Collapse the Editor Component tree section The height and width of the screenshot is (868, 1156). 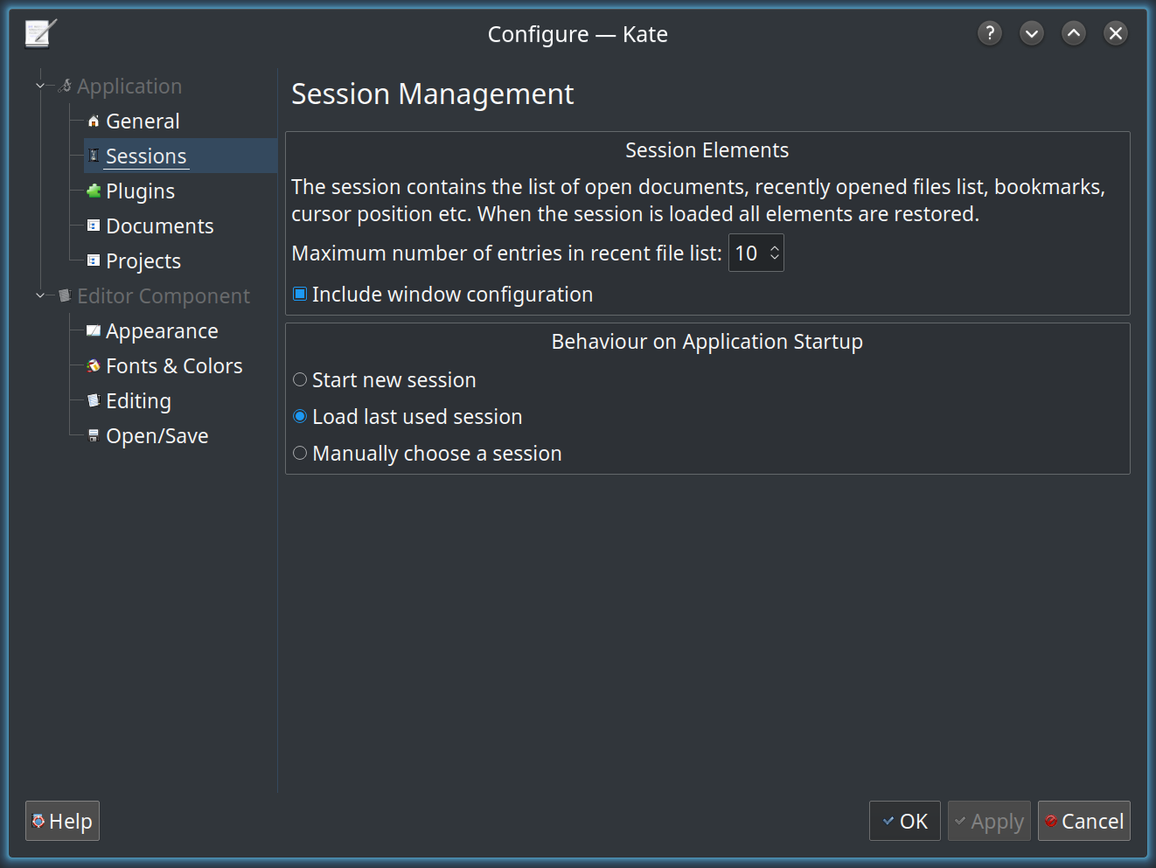(40, 296)
